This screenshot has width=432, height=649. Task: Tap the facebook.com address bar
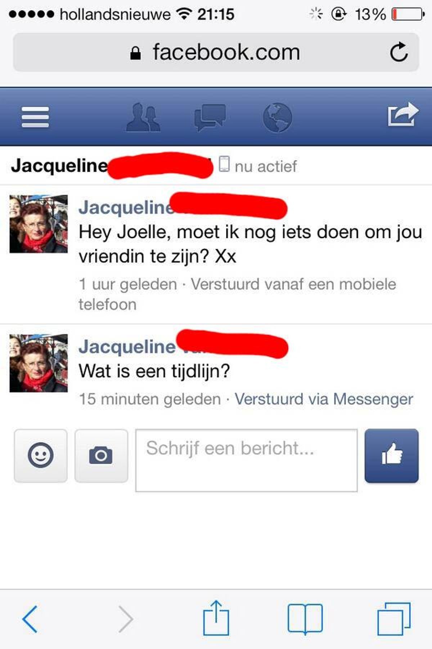click(x=216, y=52)
